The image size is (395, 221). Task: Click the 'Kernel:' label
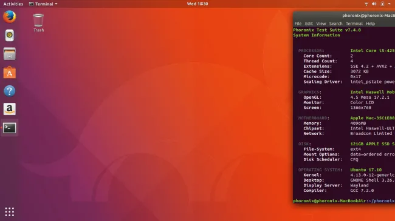click(312, 175)
